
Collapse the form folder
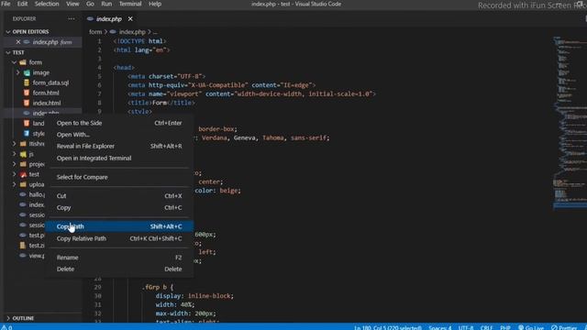tap(14, 62)
